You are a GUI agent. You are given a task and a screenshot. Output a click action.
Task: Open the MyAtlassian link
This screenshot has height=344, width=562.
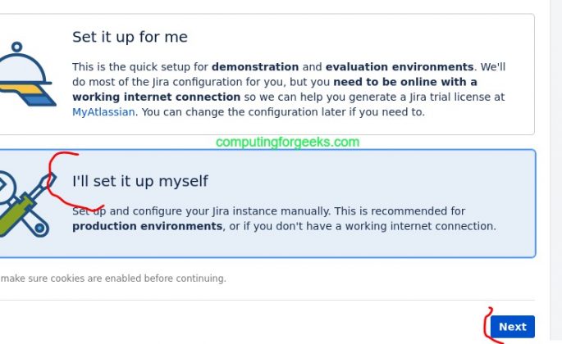click(103, 112)
